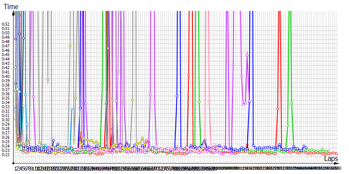Select the green data point at 0:38
The height and width of the screenshot is (174, 349).
102,84
